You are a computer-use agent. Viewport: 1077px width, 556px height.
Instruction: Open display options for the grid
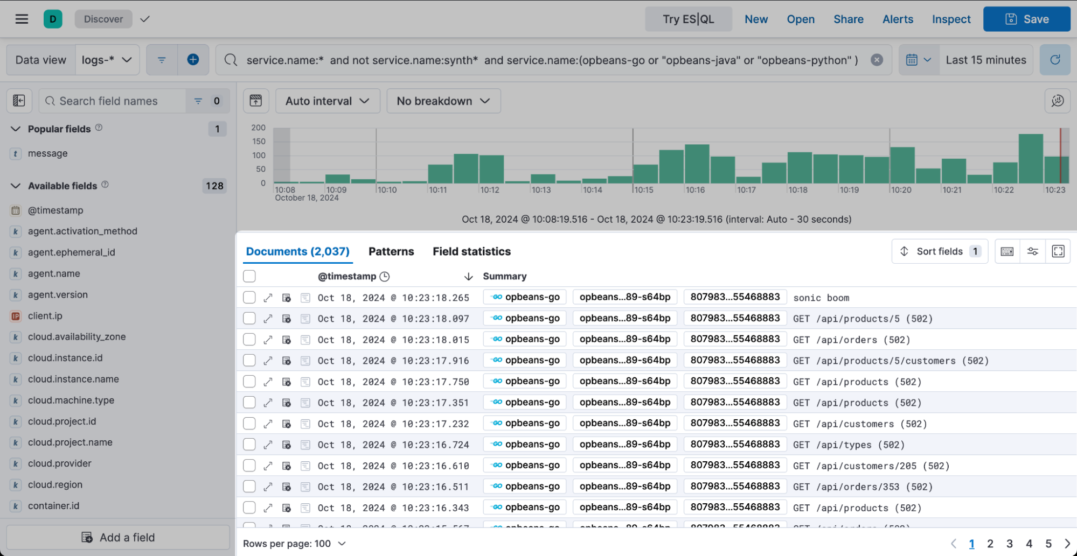point(1032,251)
